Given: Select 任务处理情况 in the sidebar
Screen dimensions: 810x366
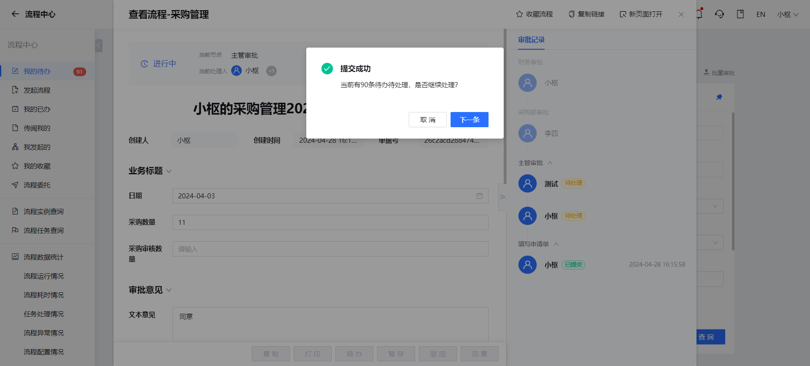Looking at the screenshot, I should tap(43, 314).
